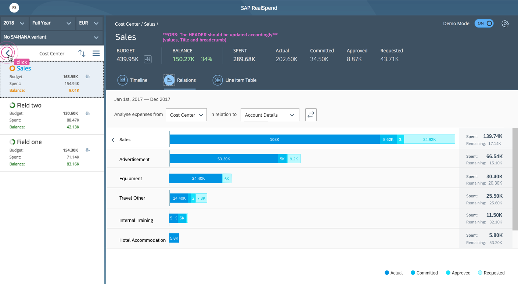Screen dimensions: 518x284
Task: Open the settings gear icon
Action: tap(505, 23)
